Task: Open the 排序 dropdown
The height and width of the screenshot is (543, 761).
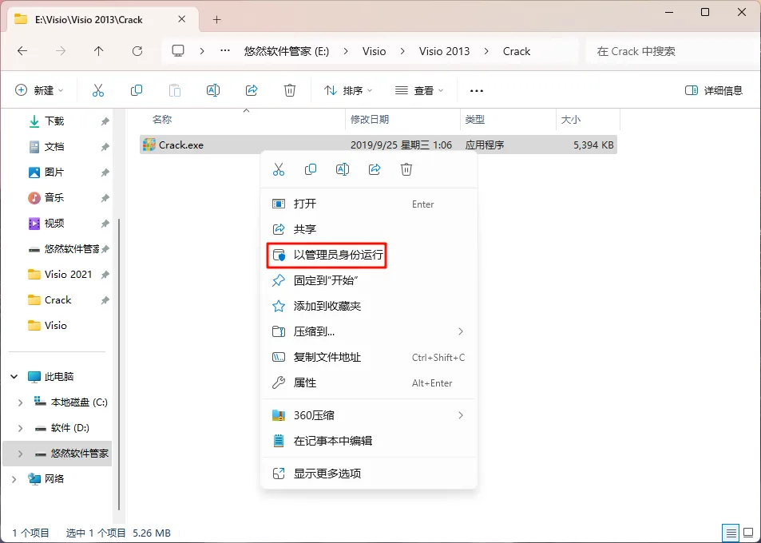Action: 348,90
